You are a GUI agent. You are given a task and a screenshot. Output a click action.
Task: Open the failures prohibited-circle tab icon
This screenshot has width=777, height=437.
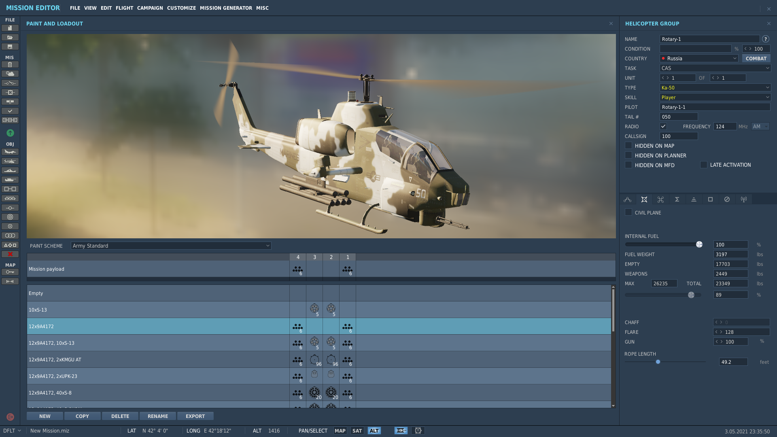click(x=727, y=199)
